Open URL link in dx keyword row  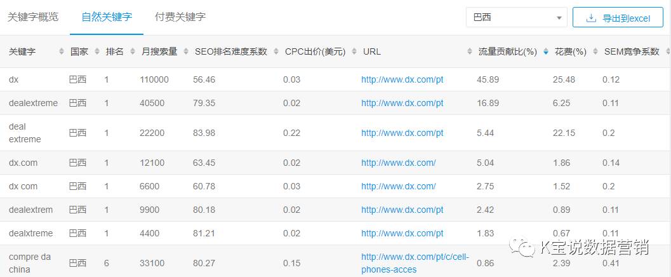pos(402,79)
